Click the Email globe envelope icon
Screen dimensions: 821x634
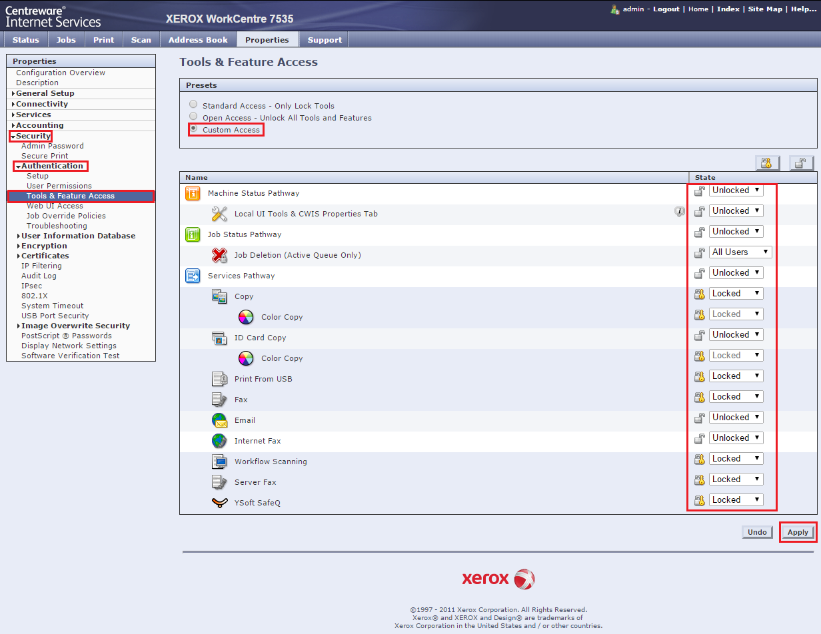[x=219, y=420]
